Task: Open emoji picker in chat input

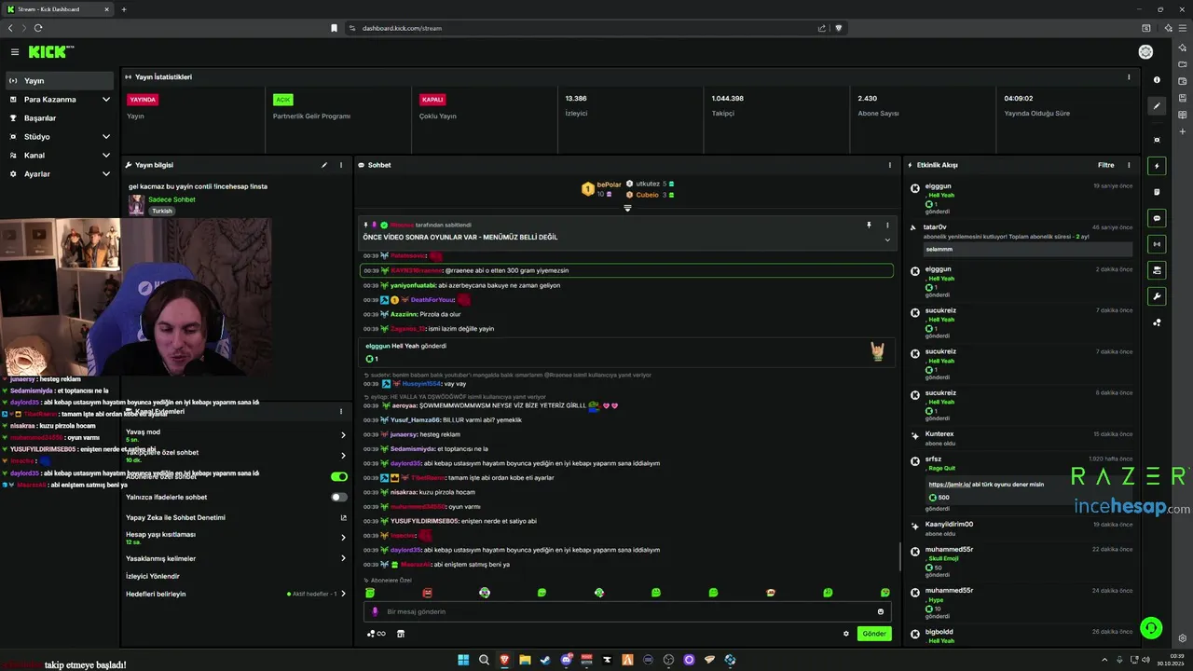Action: click(x=880, y=611)
